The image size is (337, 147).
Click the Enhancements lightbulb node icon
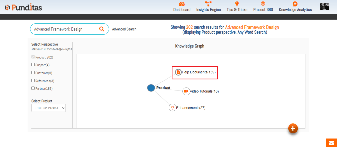click(172, 108)
